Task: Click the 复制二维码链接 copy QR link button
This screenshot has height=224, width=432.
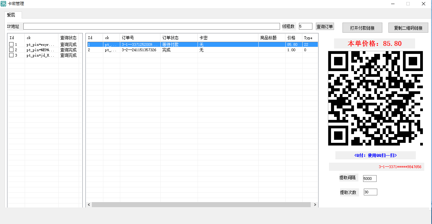Action: (408, 28)
